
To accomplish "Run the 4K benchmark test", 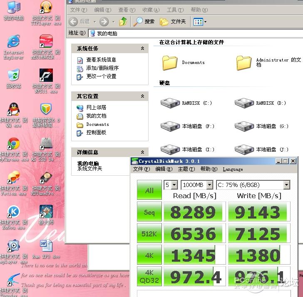I will [149, 255].
